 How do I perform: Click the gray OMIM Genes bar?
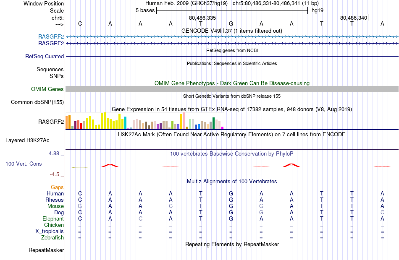[232, 89]
